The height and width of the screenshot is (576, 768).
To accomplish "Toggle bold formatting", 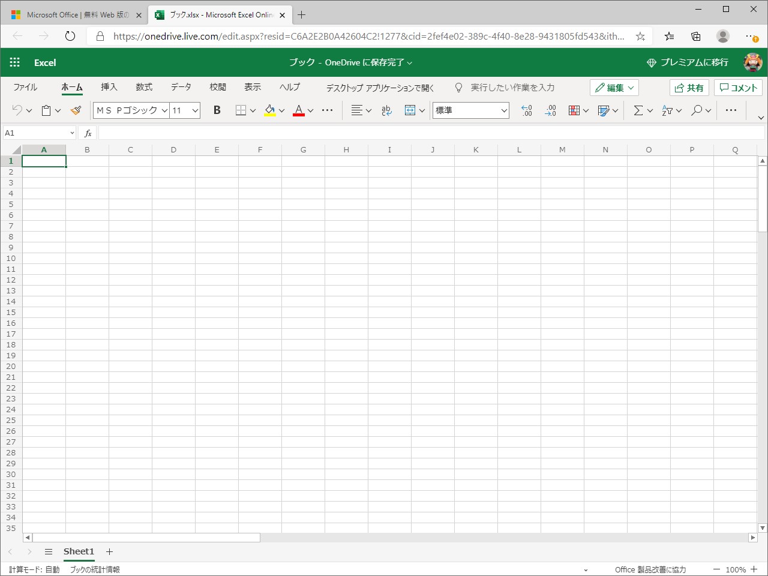I will pos(217,110).
